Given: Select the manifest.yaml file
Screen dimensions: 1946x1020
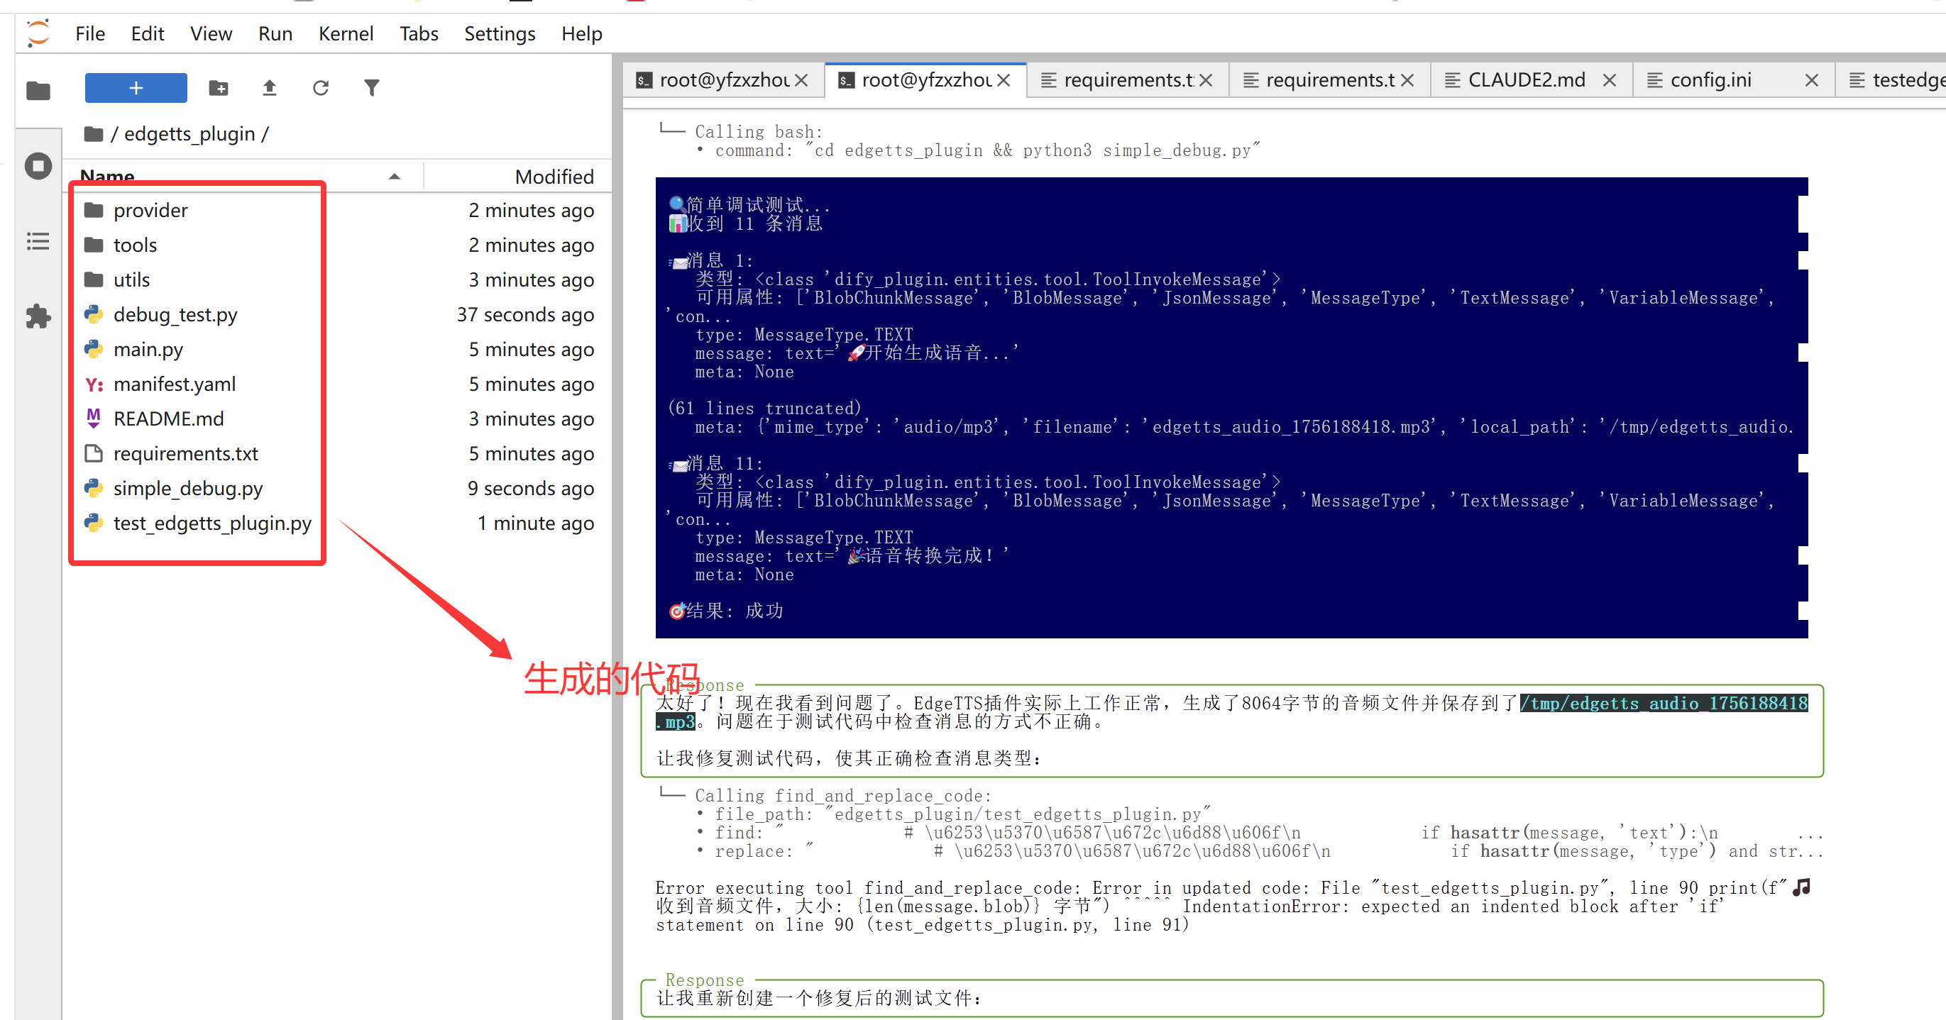Looking at the screenshot, I should click(x=175, y=384).
